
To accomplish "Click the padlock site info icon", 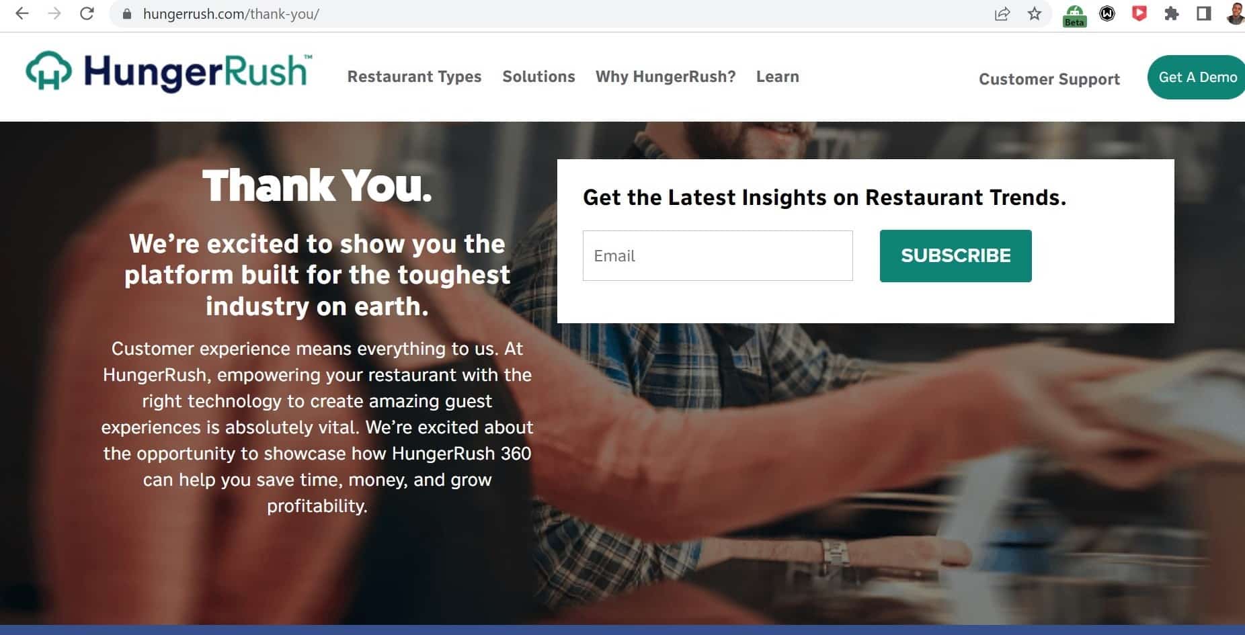I will coord(126,13).
